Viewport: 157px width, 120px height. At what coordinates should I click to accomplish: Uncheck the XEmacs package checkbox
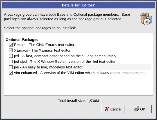coord(11,50)
